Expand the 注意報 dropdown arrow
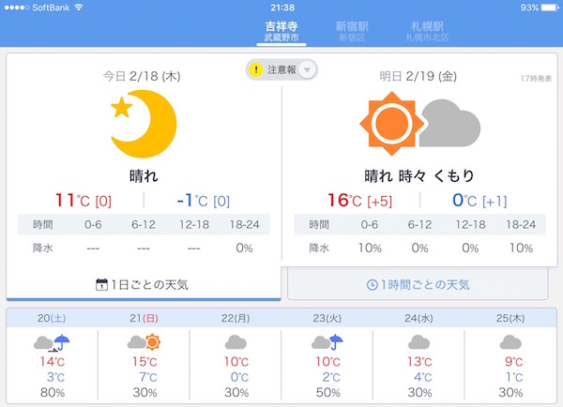The height and width of the screenshot is (407, 563). click(308, 69)
